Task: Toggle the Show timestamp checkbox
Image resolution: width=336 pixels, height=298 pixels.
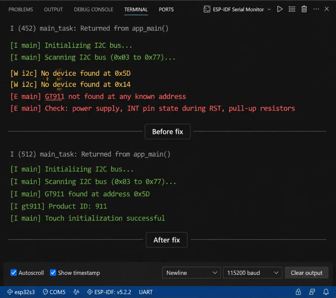Action: coord(53,272)
